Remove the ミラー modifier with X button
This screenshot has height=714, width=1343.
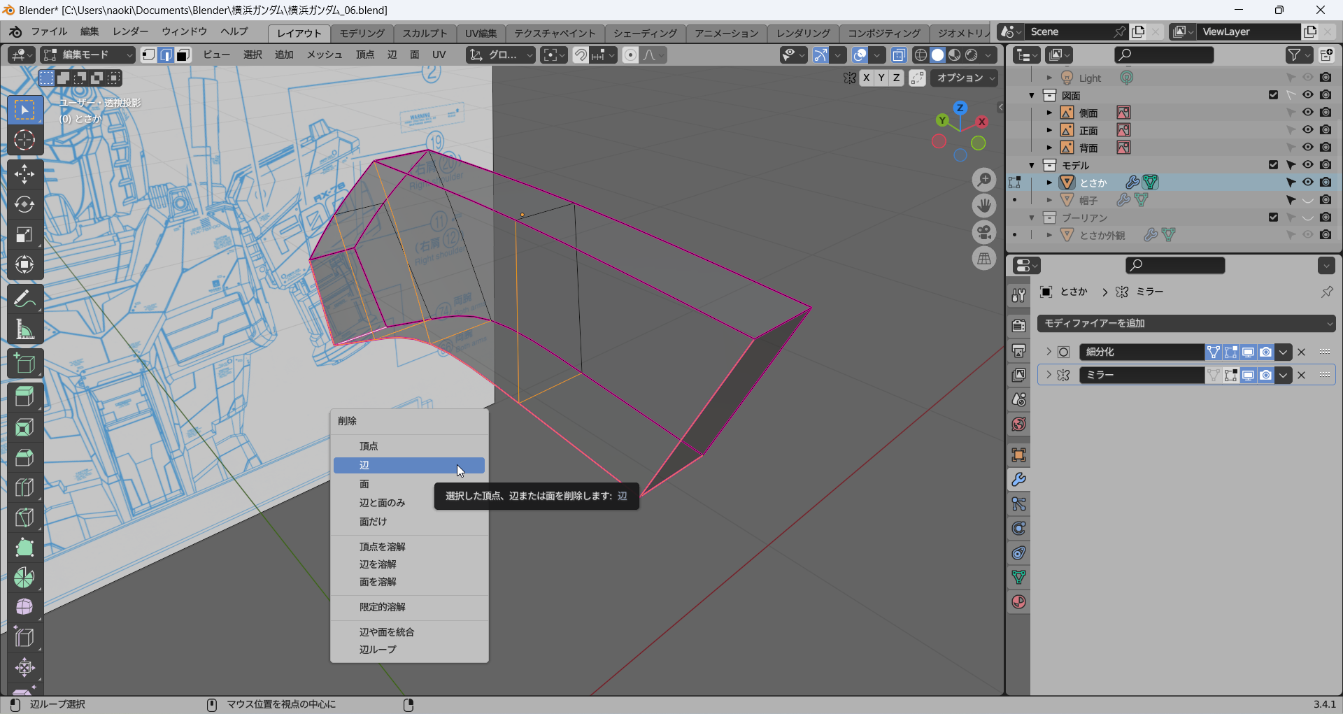pos(1302,376)
